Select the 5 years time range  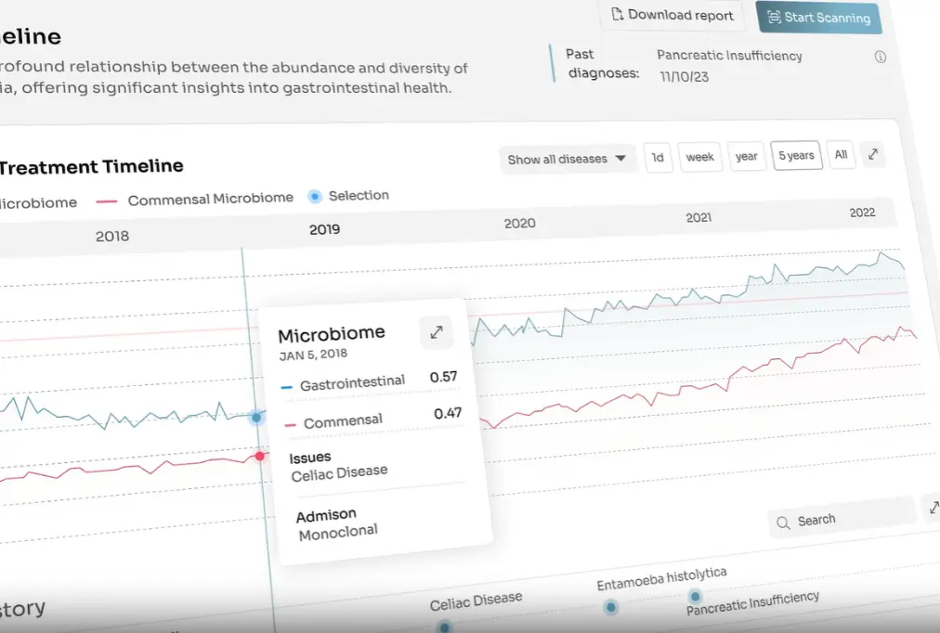tap(796, 155)
